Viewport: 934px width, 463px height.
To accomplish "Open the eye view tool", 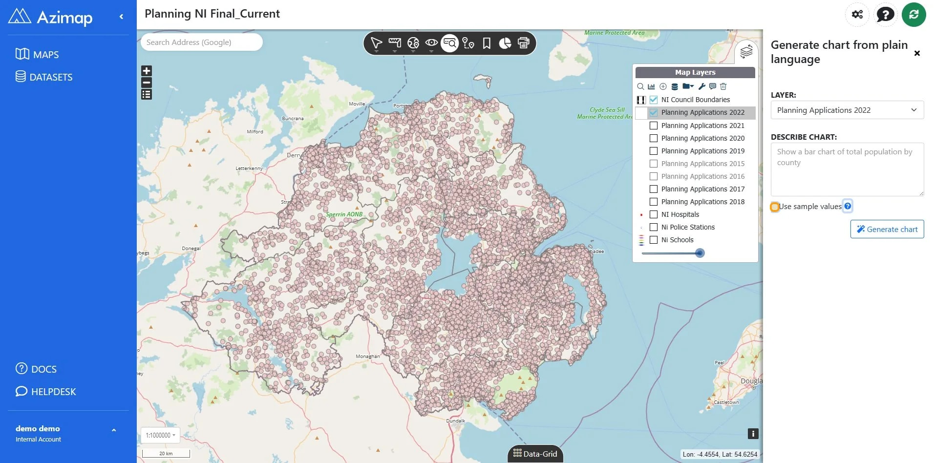I will tap(431, 43).
